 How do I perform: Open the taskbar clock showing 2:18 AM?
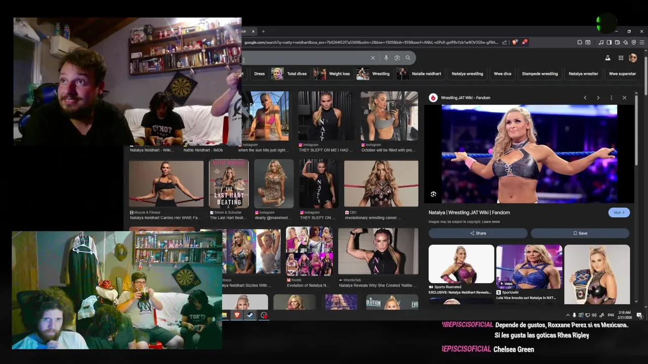(x=625, y=315)
